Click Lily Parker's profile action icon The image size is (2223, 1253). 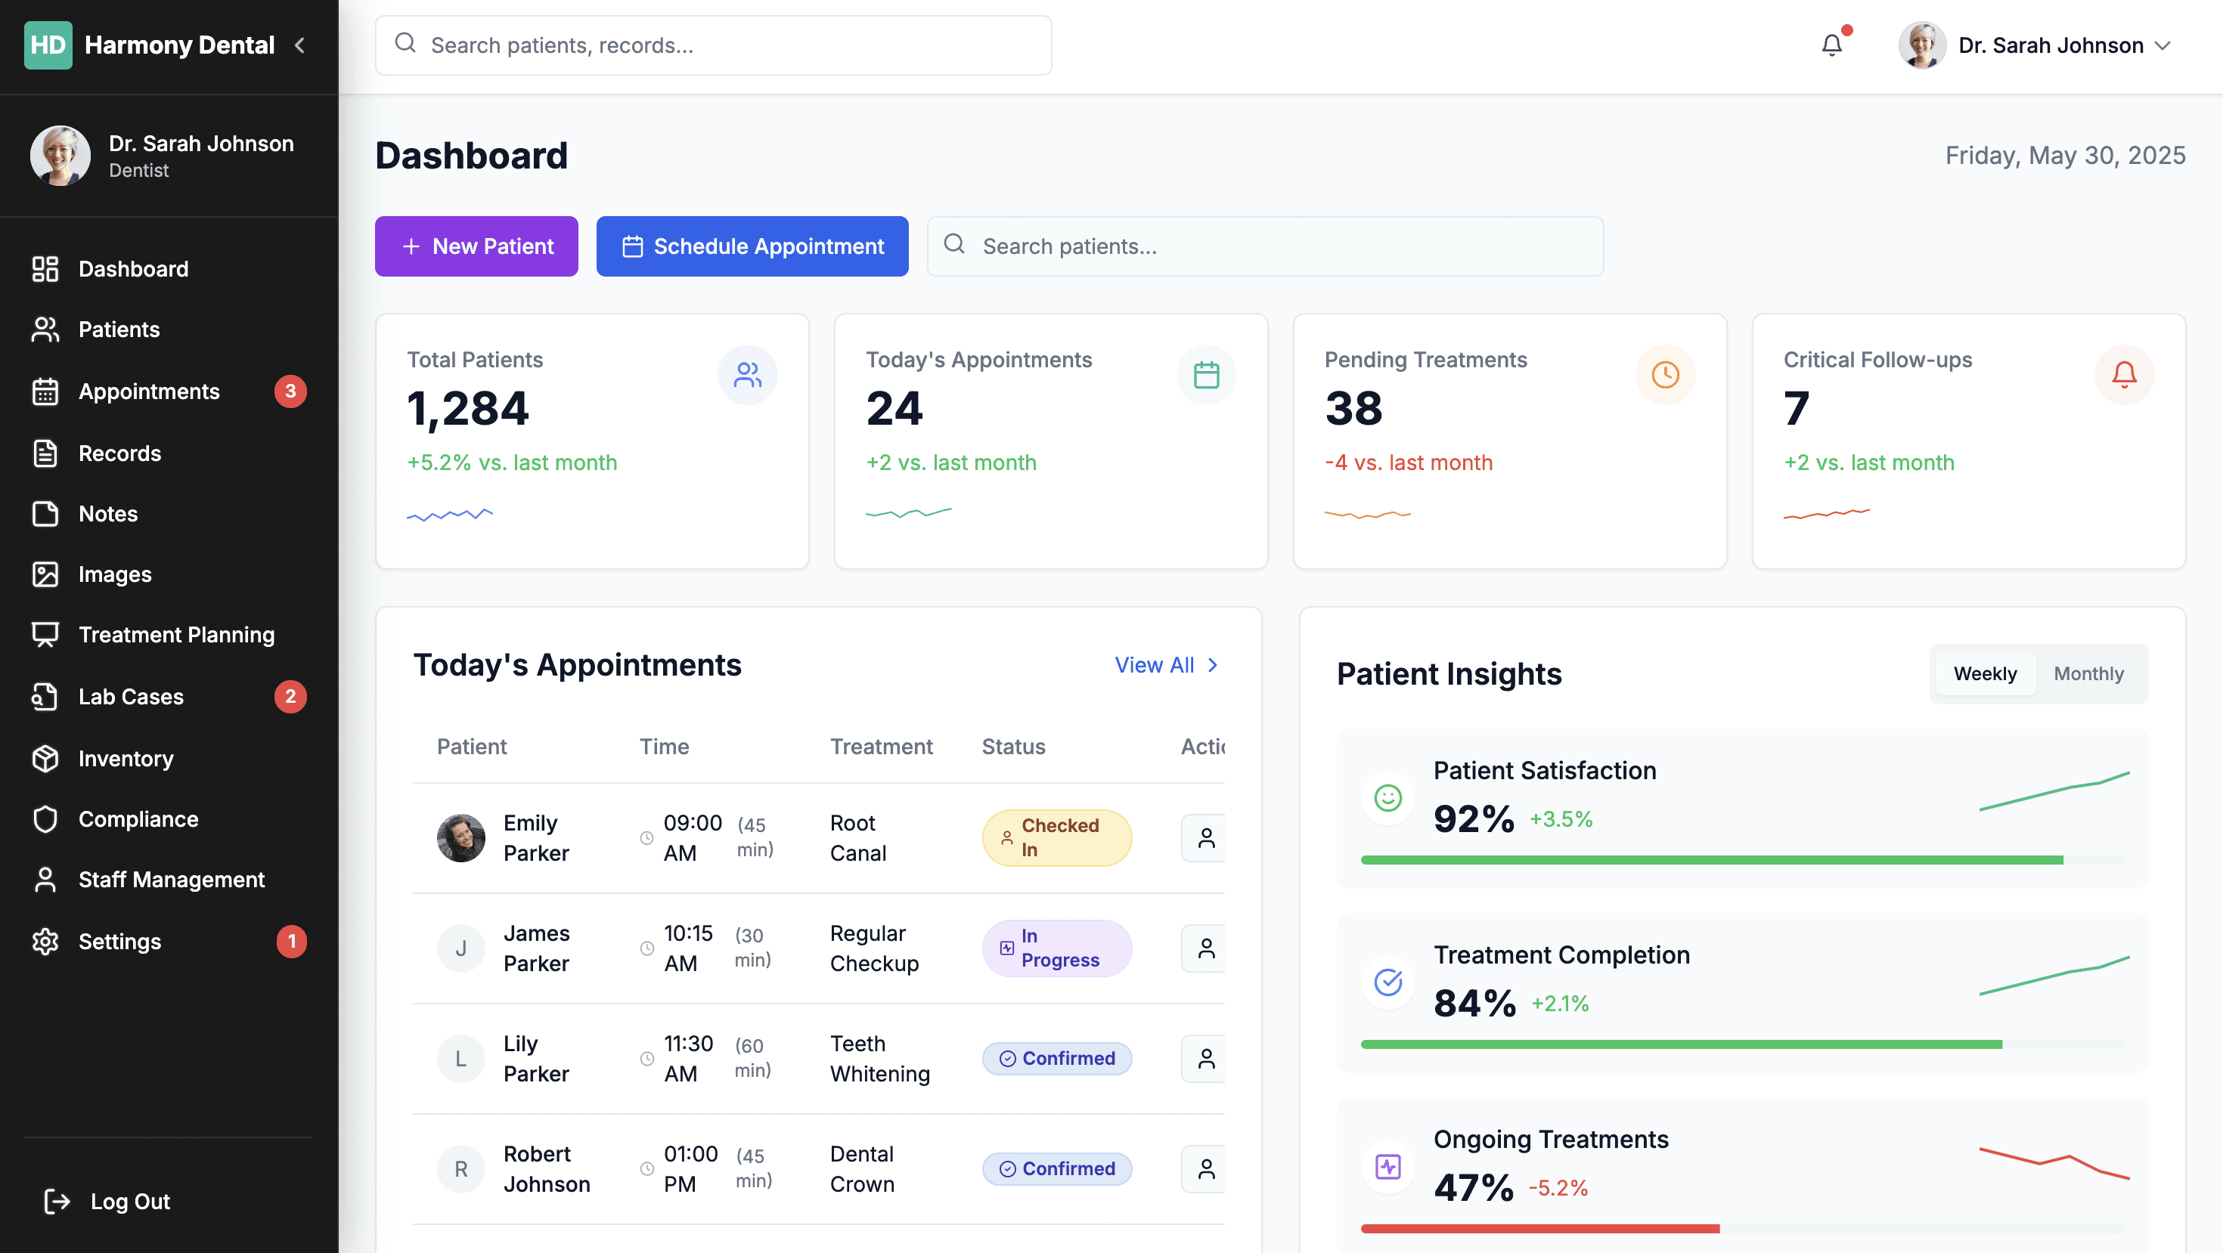click(1205, 1059)
